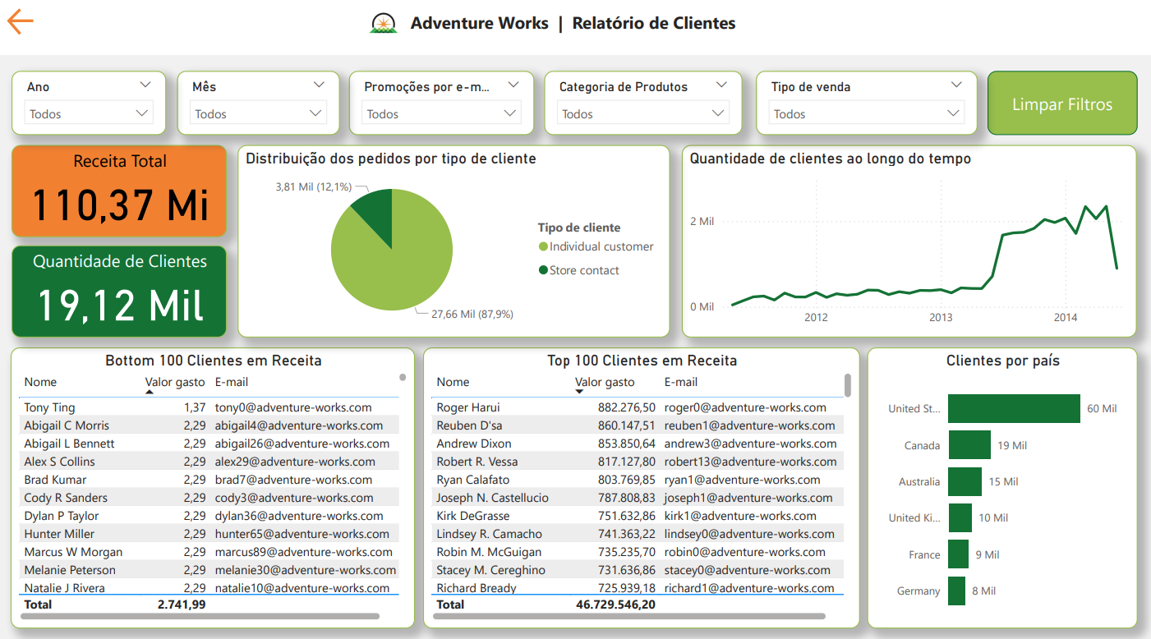Screen dimensions: 1151x639
Task: Click the Receita Total card
Action: 119,191
